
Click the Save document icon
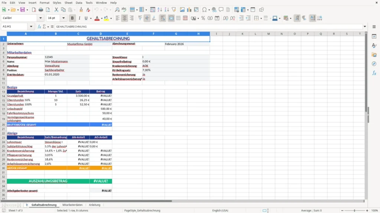point(23,10)
